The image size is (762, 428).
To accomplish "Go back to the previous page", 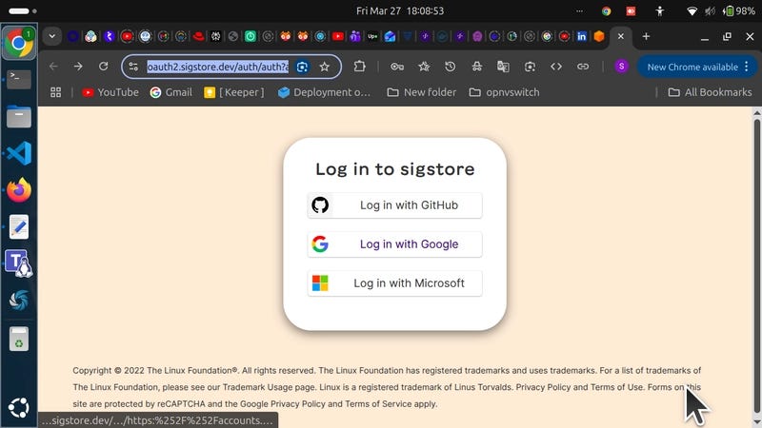I will pos(53,67).
